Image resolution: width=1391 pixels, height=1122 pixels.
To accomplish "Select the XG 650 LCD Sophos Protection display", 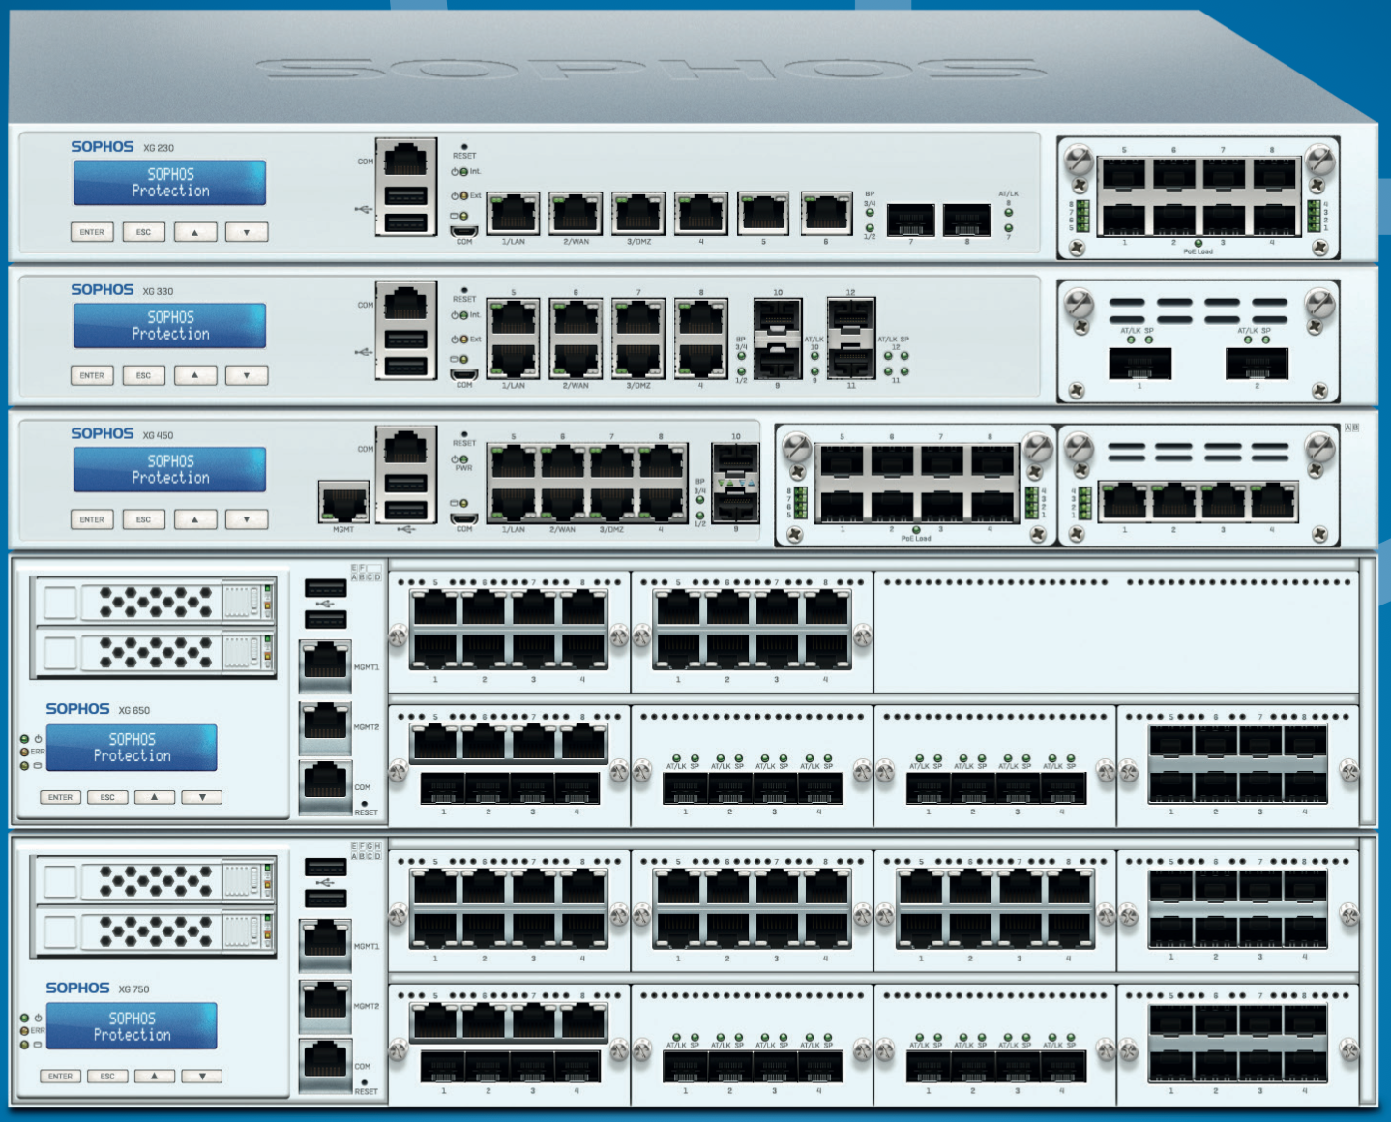I will tap(132, 748).
